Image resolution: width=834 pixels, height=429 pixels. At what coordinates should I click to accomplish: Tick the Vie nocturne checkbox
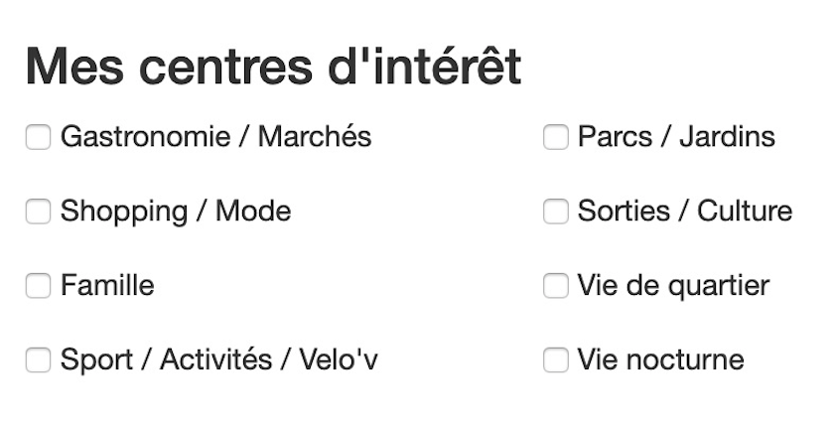coord(556,359)
